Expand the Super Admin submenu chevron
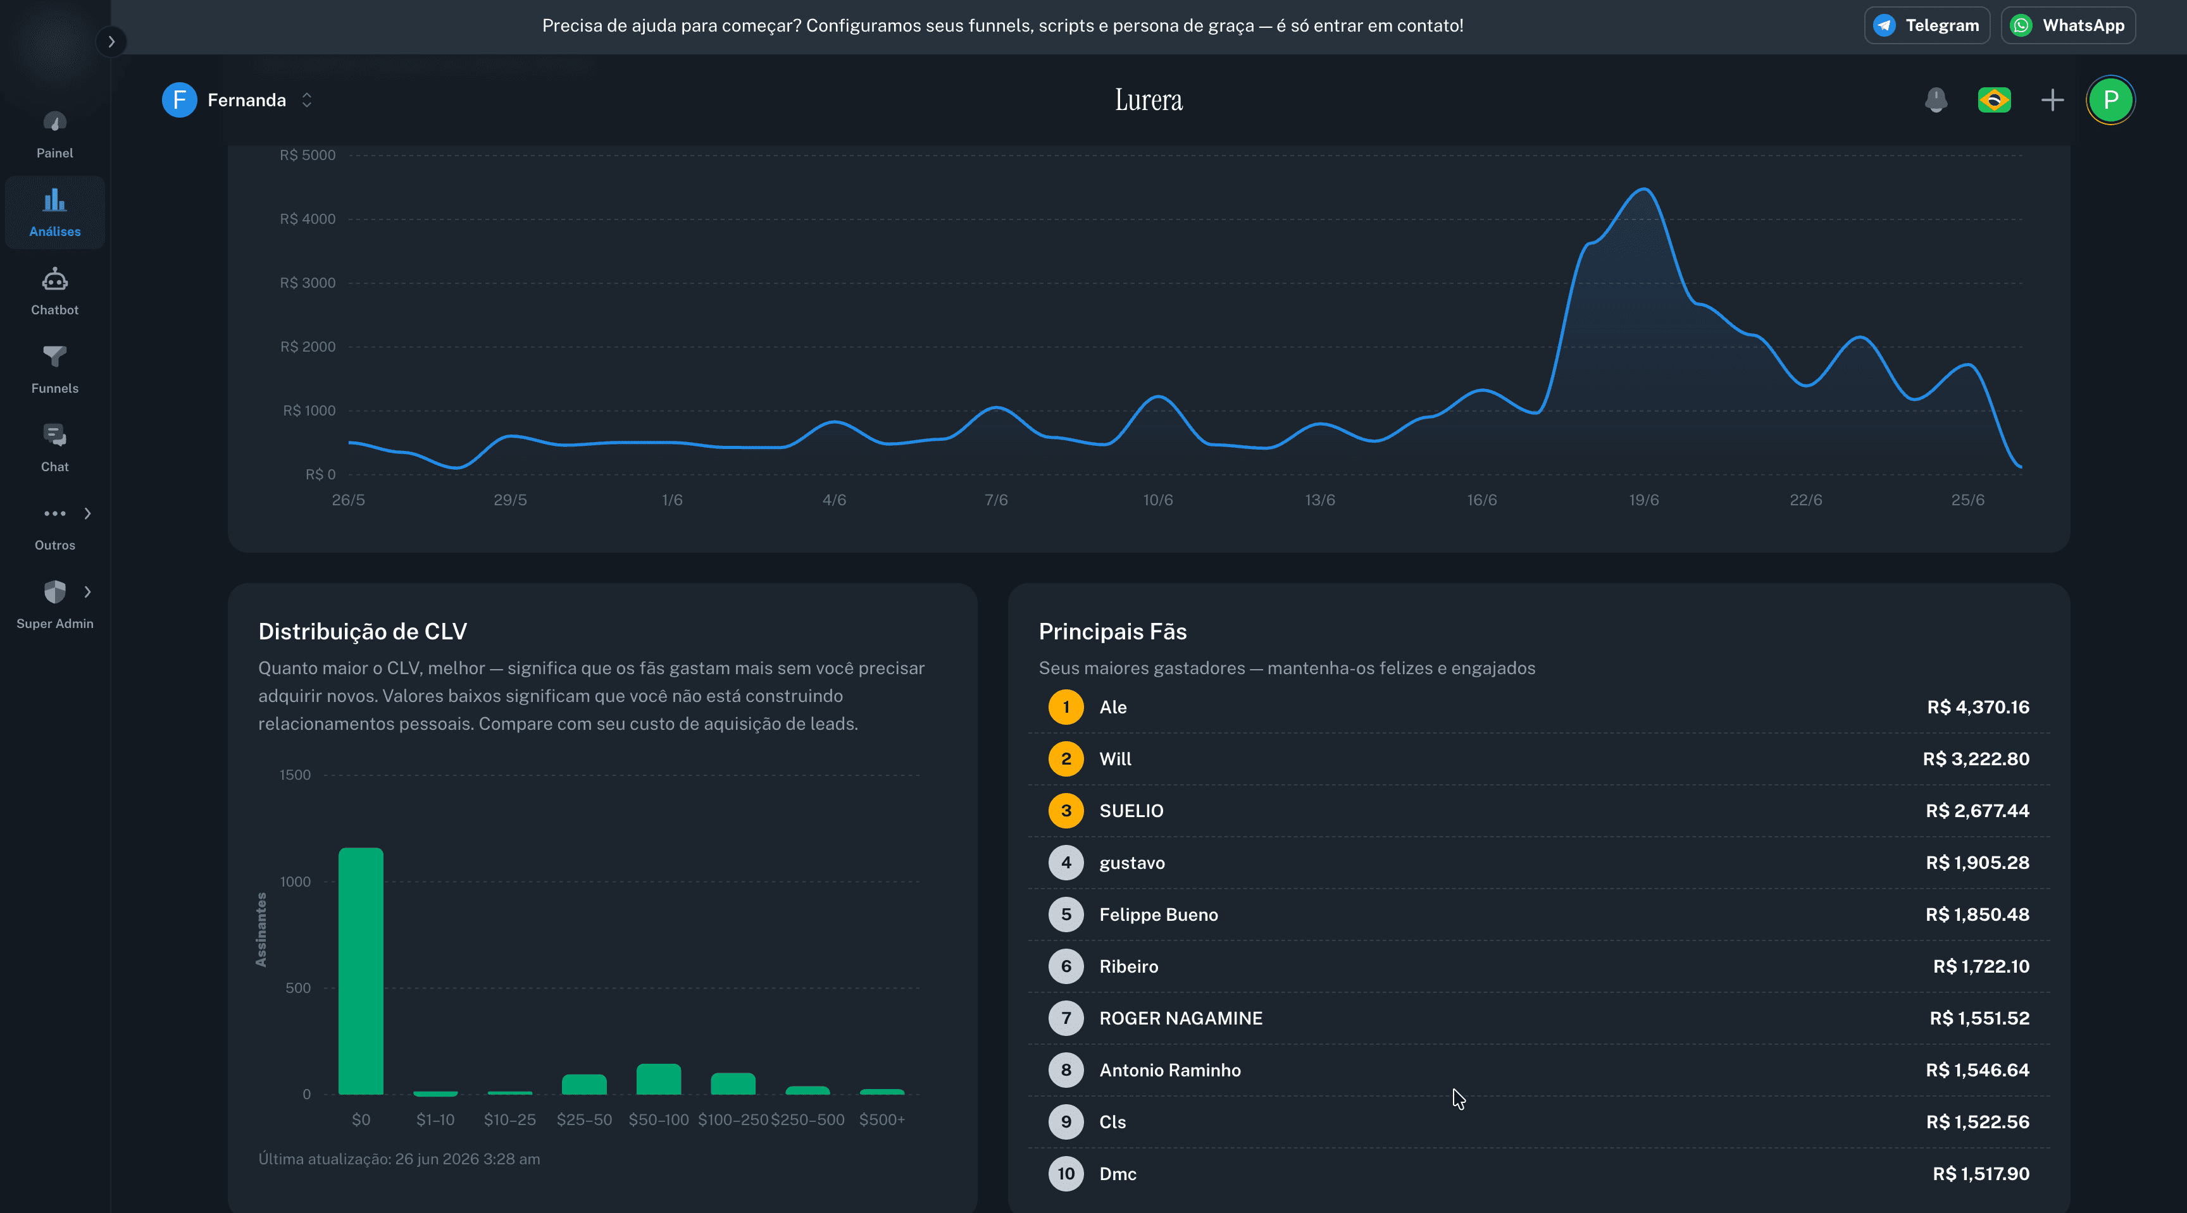 coord(87,591)
